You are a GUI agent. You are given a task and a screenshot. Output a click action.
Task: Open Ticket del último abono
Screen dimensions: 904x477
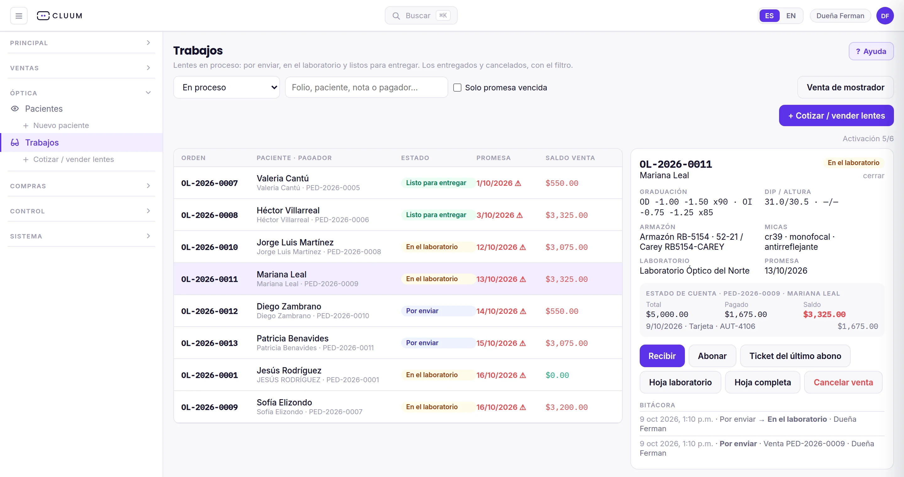[795, 356]
